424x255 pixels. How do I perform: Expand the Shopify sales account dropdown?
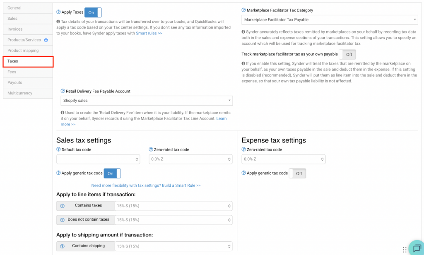147,101
